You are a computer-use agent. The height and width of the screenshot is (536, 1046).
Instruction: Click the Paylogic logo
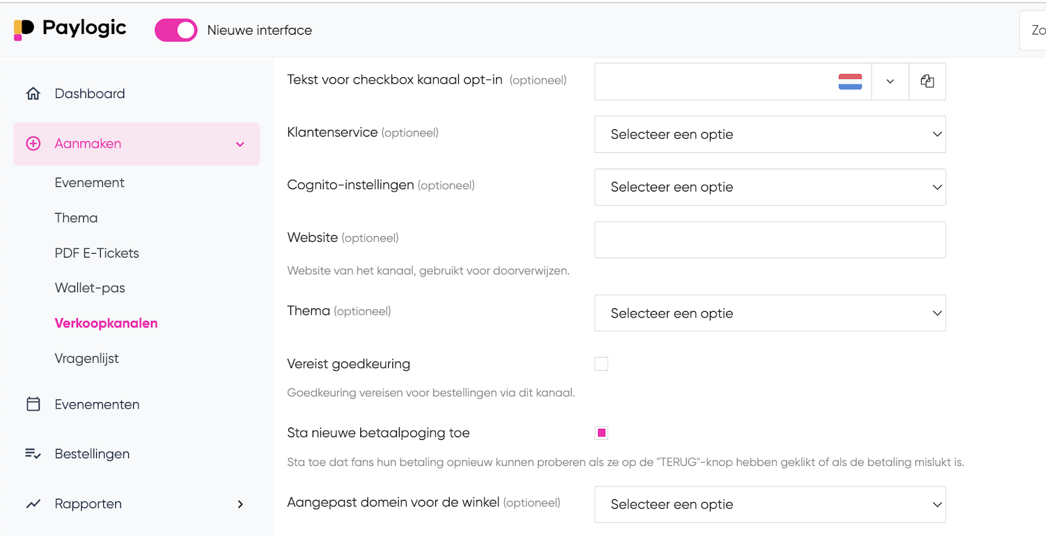point(70,29)
